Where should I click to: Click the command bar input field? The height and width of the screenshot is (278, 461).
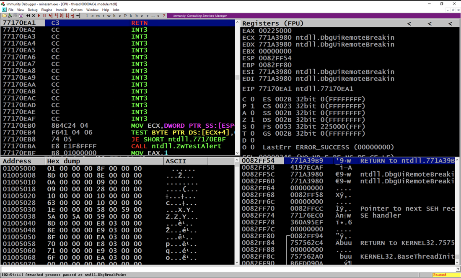[x=228, y=269]
